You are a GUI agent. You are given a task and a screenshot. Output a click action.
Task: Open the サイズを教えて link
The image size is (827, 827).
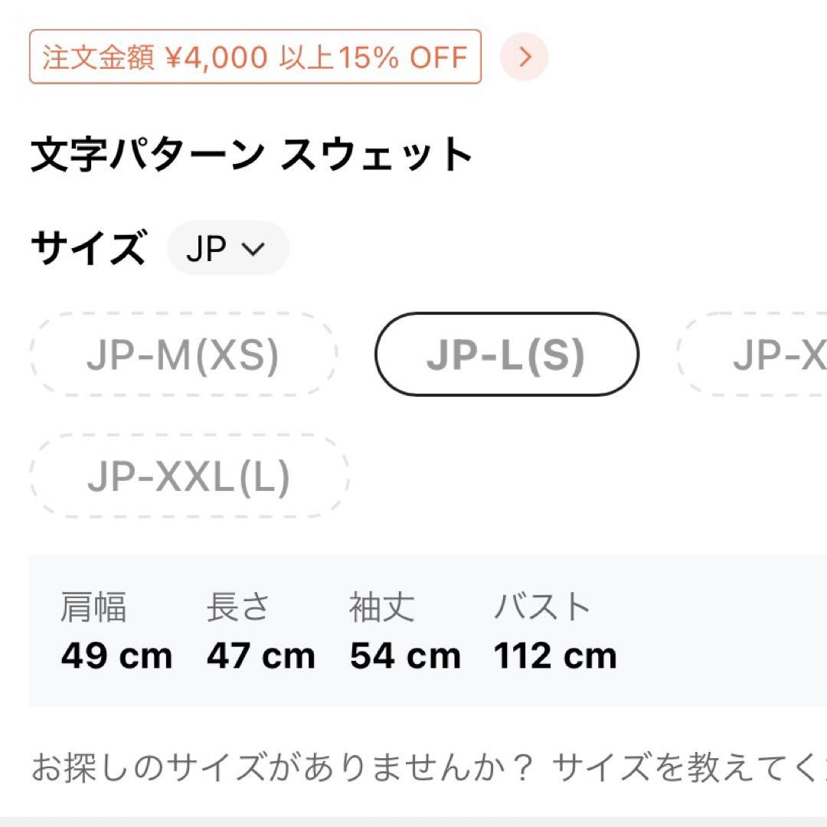[x=689, y=767]
